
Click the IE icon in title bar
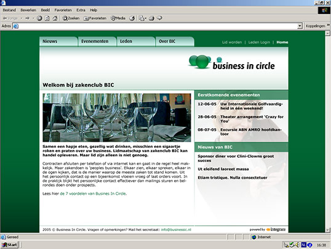click(3, 2)
